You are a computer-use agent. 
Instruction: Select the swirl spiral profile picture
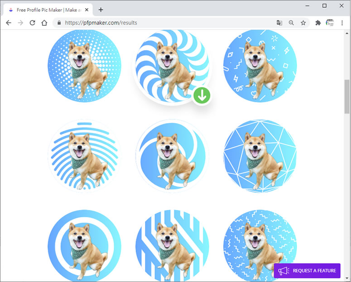172,67
